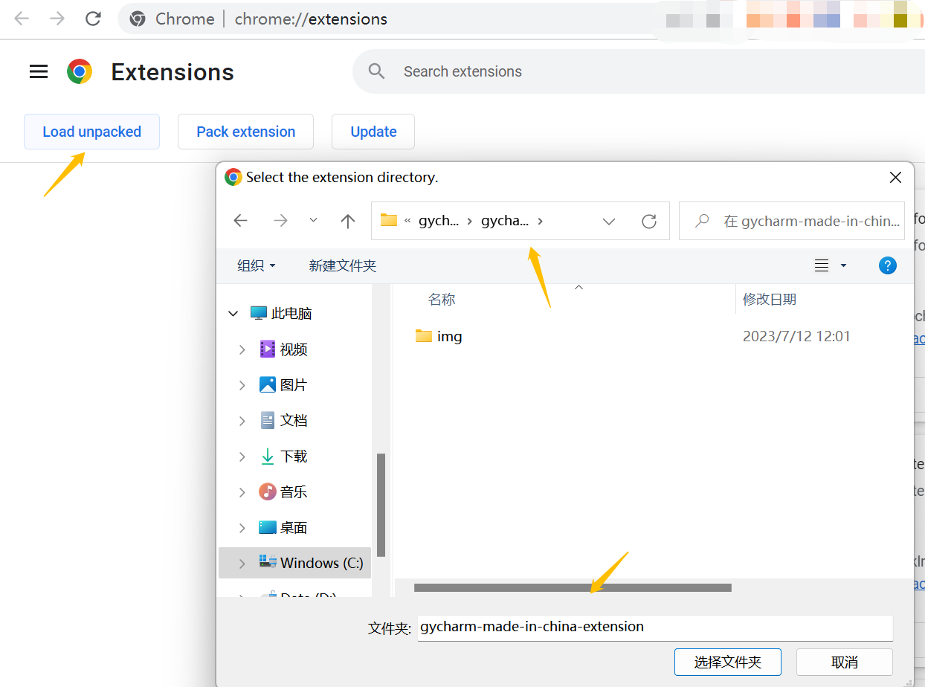Click the horizontal scrollbar in file list
The image size is (925, 687).
click(573, 587)
